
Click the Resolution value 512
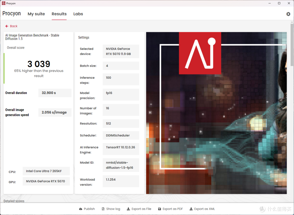pyautogui.click(x=121, y=124)
